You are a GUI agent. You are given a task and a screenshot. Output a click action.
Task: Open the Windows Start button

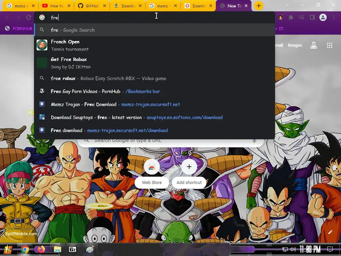[x=8, y=249]
